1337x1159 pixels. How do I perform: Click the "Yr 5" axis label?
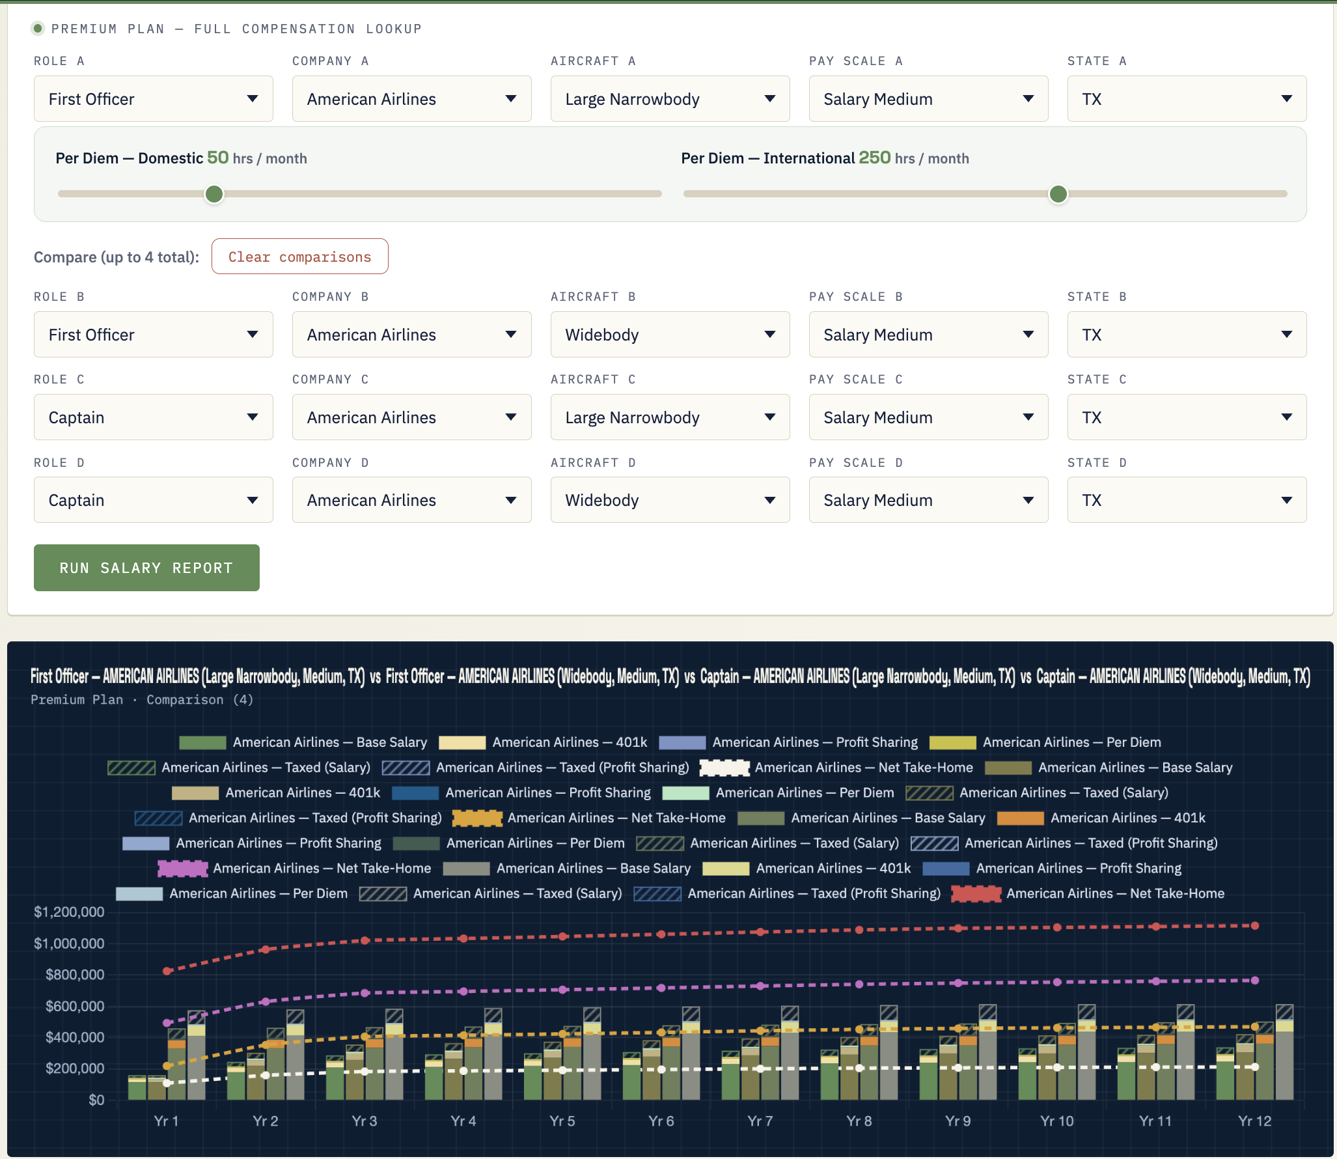[x=562, y=1121]
